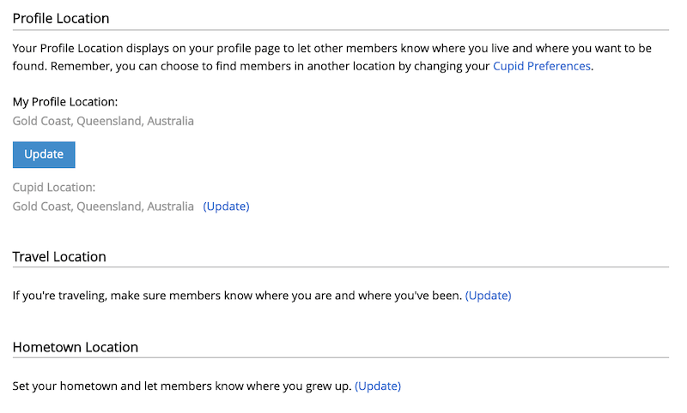Click the 'Cupid Location:' label
This screenshot has height=413, width=687.
[x=54, y=187]
